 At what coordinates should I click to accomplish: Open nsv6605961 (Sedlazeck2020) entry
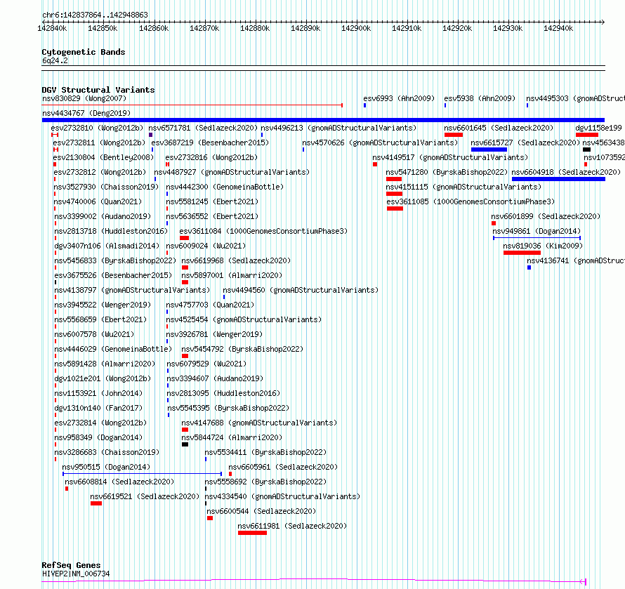pyautogui.click(x=282, y=467)
